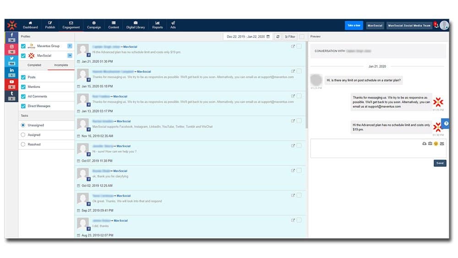This screenshot has width=458, height=258.
Task: Select the Twitter network in left sidebar
Action: (x=11, y=60)
